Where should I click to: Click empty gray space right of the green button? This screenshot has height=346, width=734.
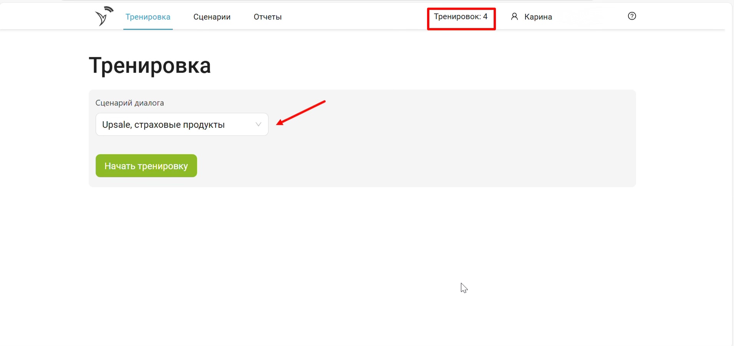tap(384, 166)
